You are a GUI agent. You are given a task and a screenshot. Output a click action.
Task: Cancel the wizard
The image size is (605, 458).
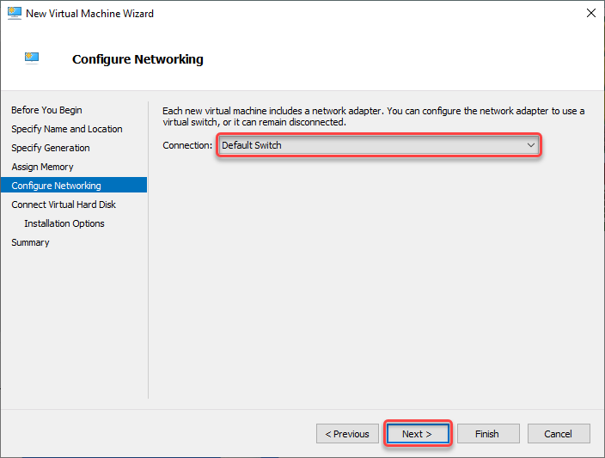coord(559,434)
